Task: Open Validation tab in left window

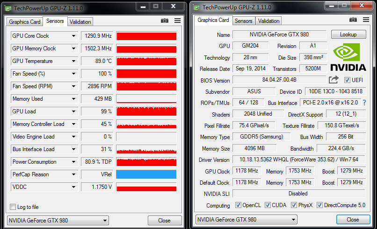Action: coord(80,22)
